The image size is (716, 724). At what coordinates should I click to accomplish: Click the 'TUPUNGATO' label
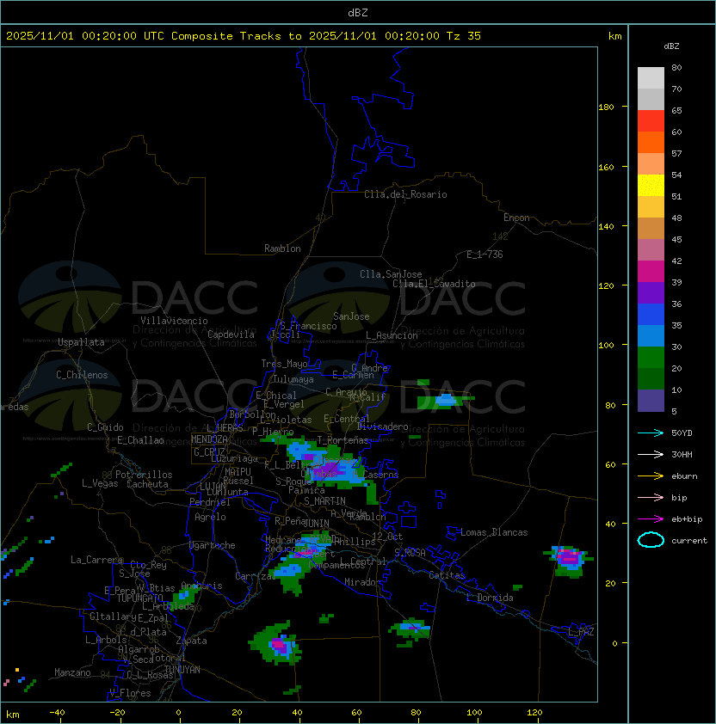(x=139, y=598)
